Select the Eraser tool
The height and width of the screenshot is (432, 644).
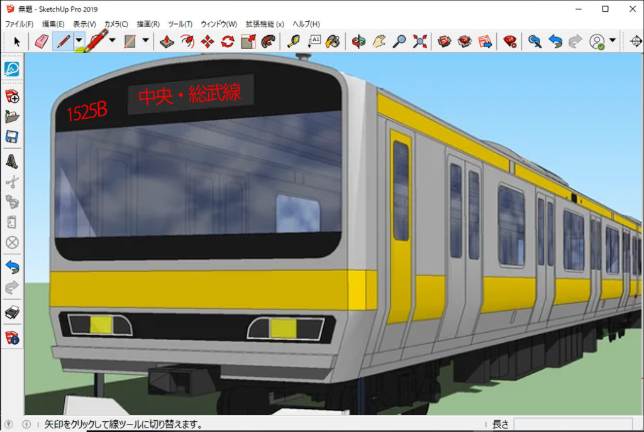42,41
